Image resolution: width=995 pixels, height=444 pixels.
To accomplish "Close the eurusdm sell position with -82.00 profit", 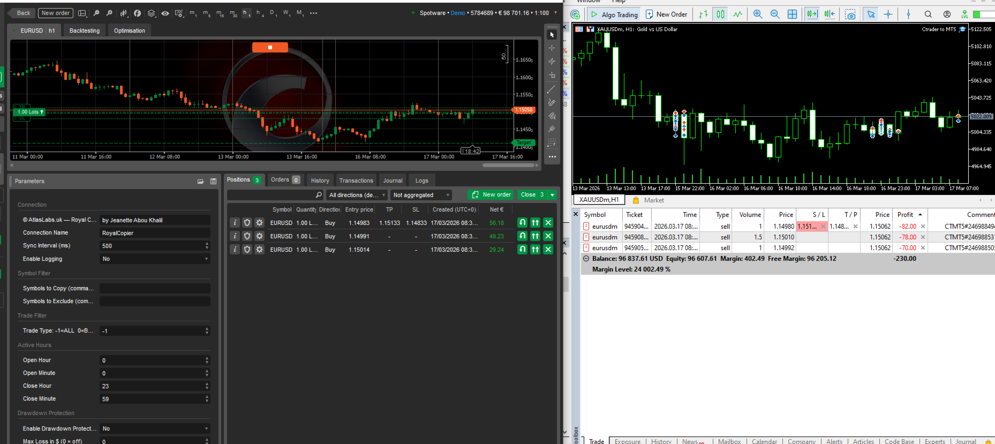I will coord(923,227).
